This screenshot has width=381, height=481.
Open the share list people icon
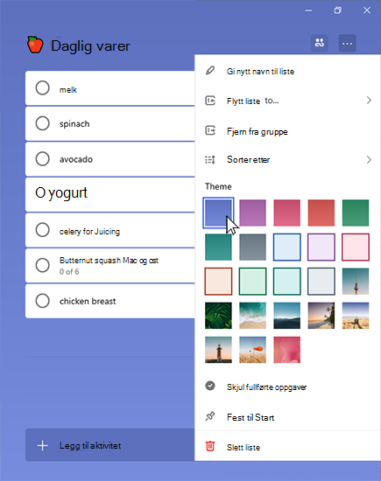tap(319, 43)
